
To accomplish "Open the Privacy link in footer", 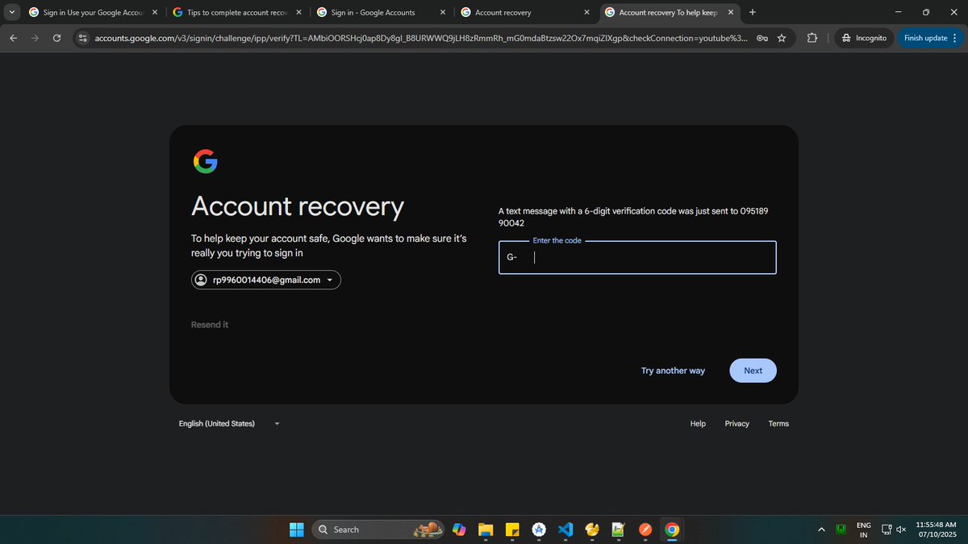I will (x=736, y=424).
